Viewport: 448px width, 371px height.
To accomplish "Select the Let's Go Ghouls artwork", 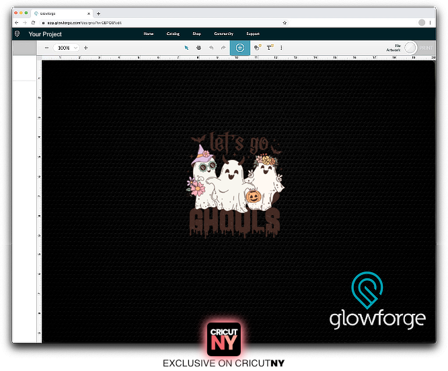I will tap(235, 184).
